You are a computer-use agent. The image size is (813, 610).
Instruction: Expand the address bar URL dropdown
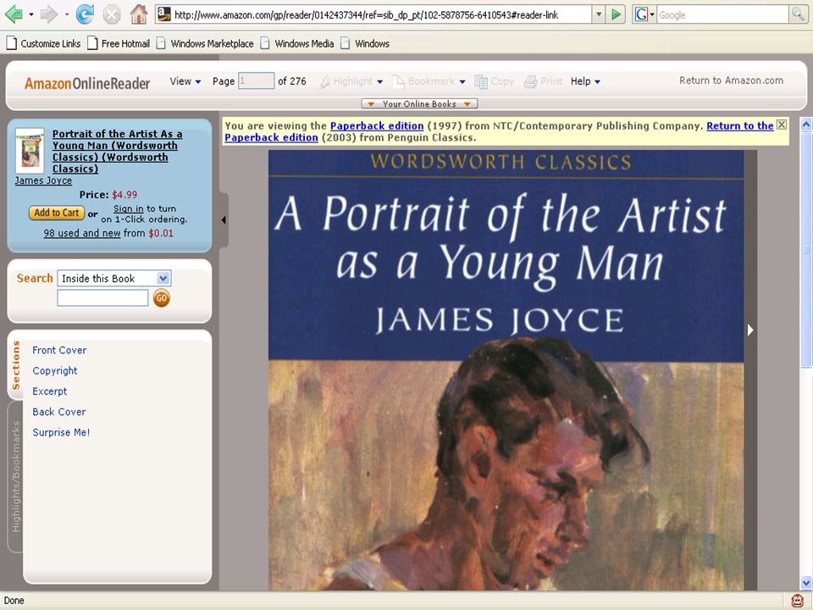599,14
